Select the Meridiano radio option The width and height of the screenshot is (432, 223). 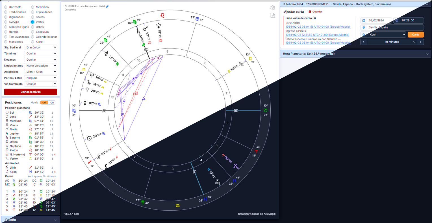pos(32,7)
